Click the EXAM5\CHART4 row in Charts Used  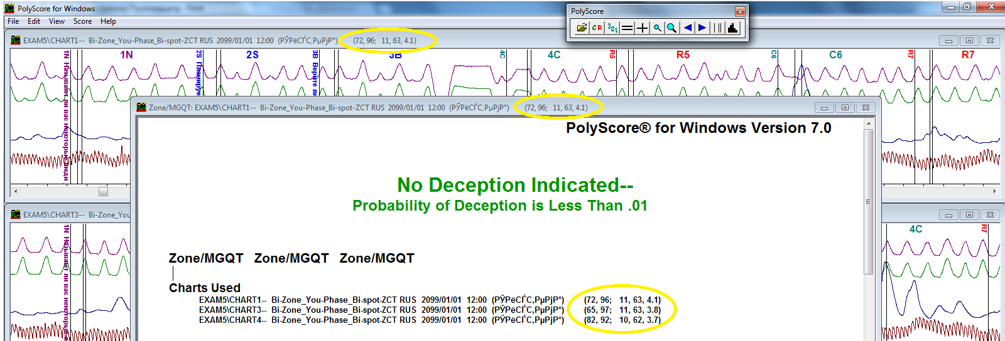click(430, 320)
